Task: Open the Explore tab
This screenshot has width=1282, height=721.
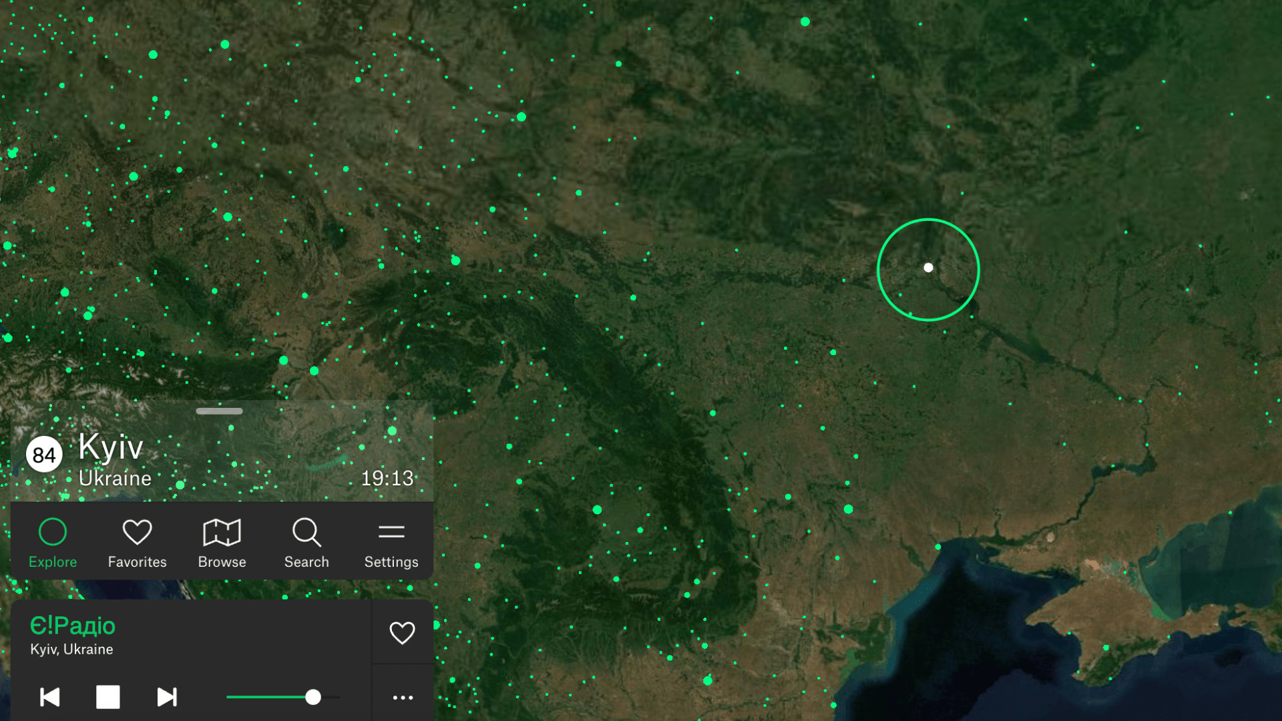Action: pyautogui.click(x=53, y=543)
